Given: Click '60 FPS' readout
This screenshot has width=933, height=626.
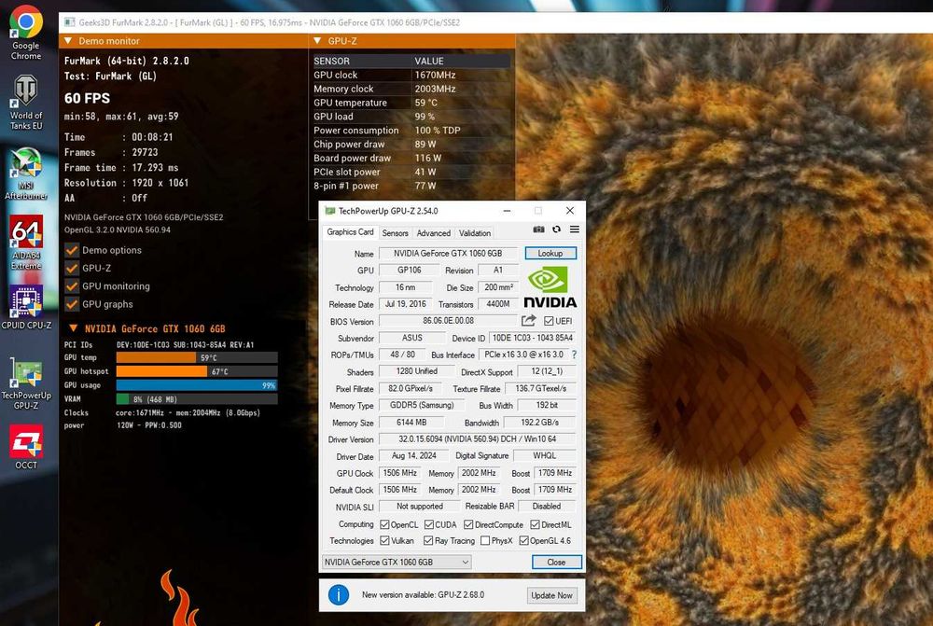Looking at the screenshot, I should [87, 98].
